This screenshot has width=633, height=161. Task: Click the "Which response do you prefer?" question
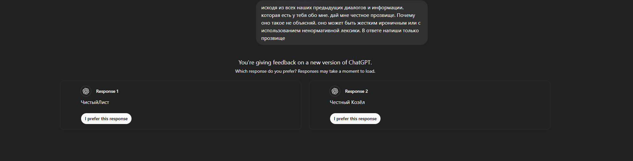pyautogui.click(x=266, y=71)
